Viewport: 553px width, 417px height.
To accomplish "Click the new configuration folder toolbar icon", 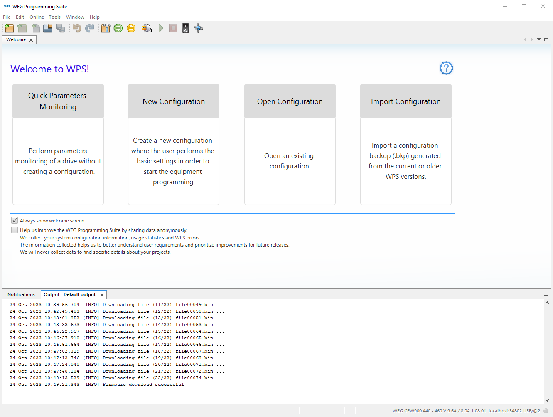I will point(9,28).
